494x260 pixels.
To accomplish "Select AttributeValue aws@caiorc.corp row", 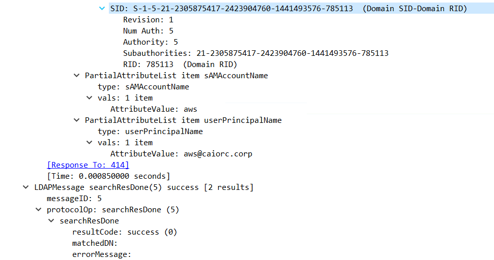I will [x=181, y=154].
